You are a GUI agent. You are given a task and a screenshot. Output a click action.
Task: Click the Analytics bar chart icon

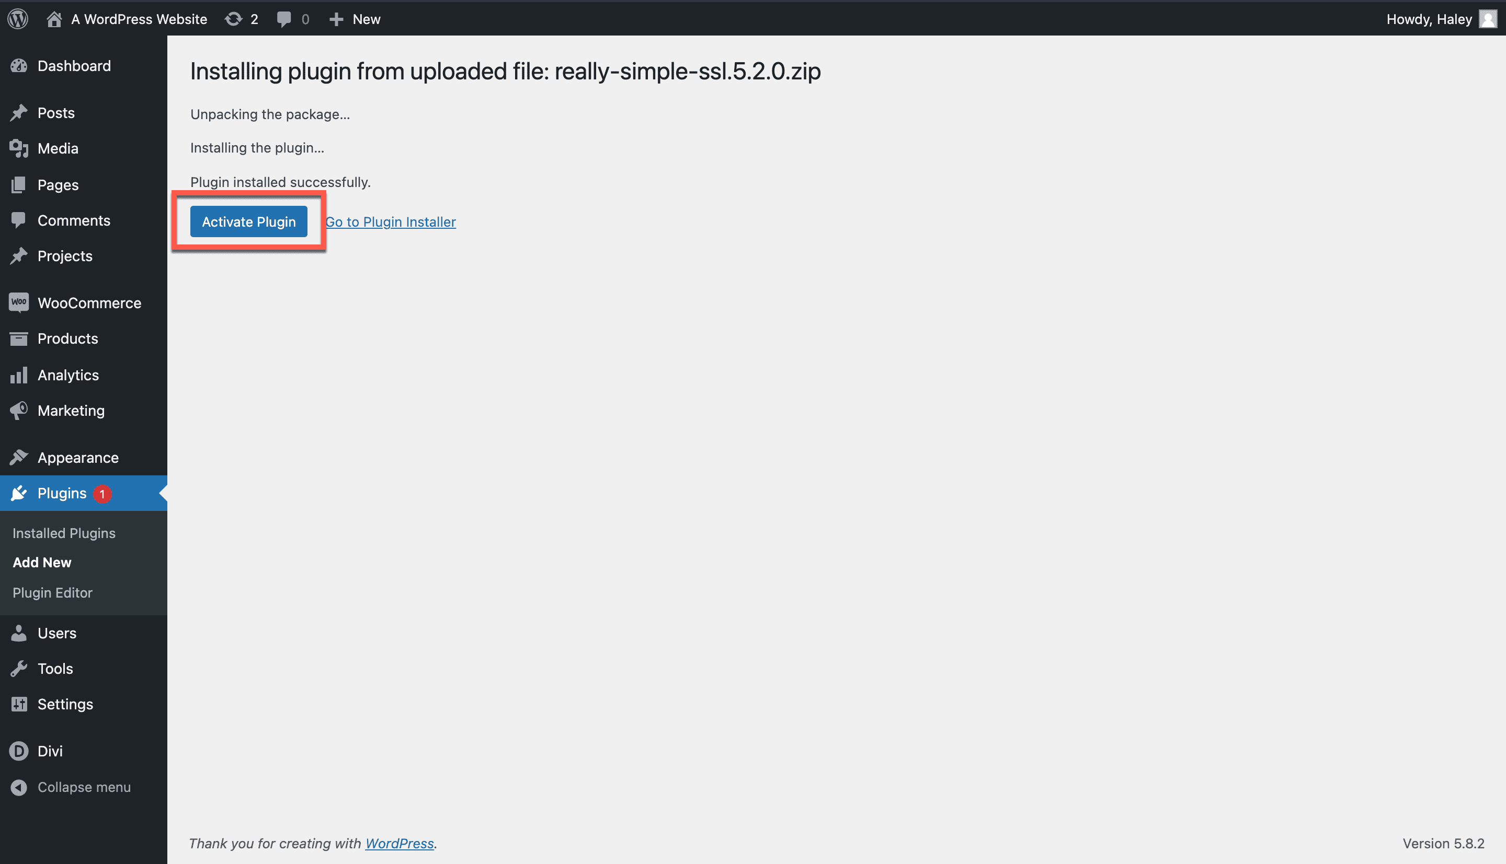click(x=19, y=375)
